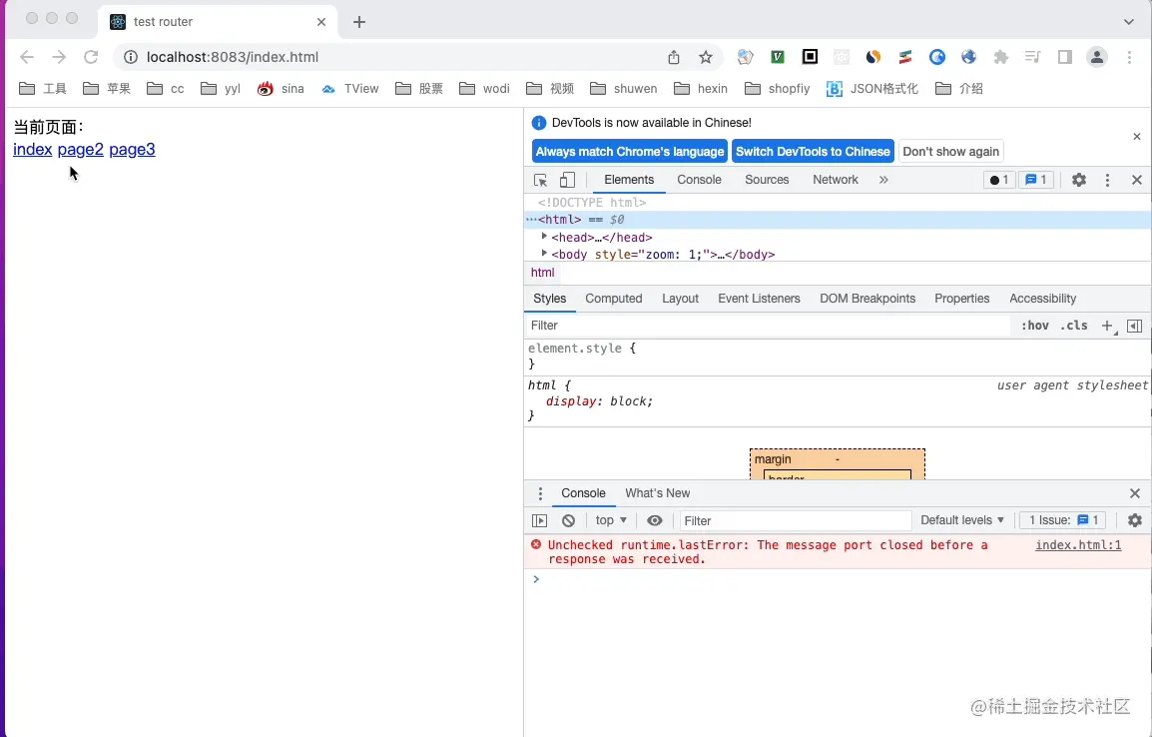This screenshot has height=737, width=1152.
Task: Open the Sources tab
Action: click(767, 180)
